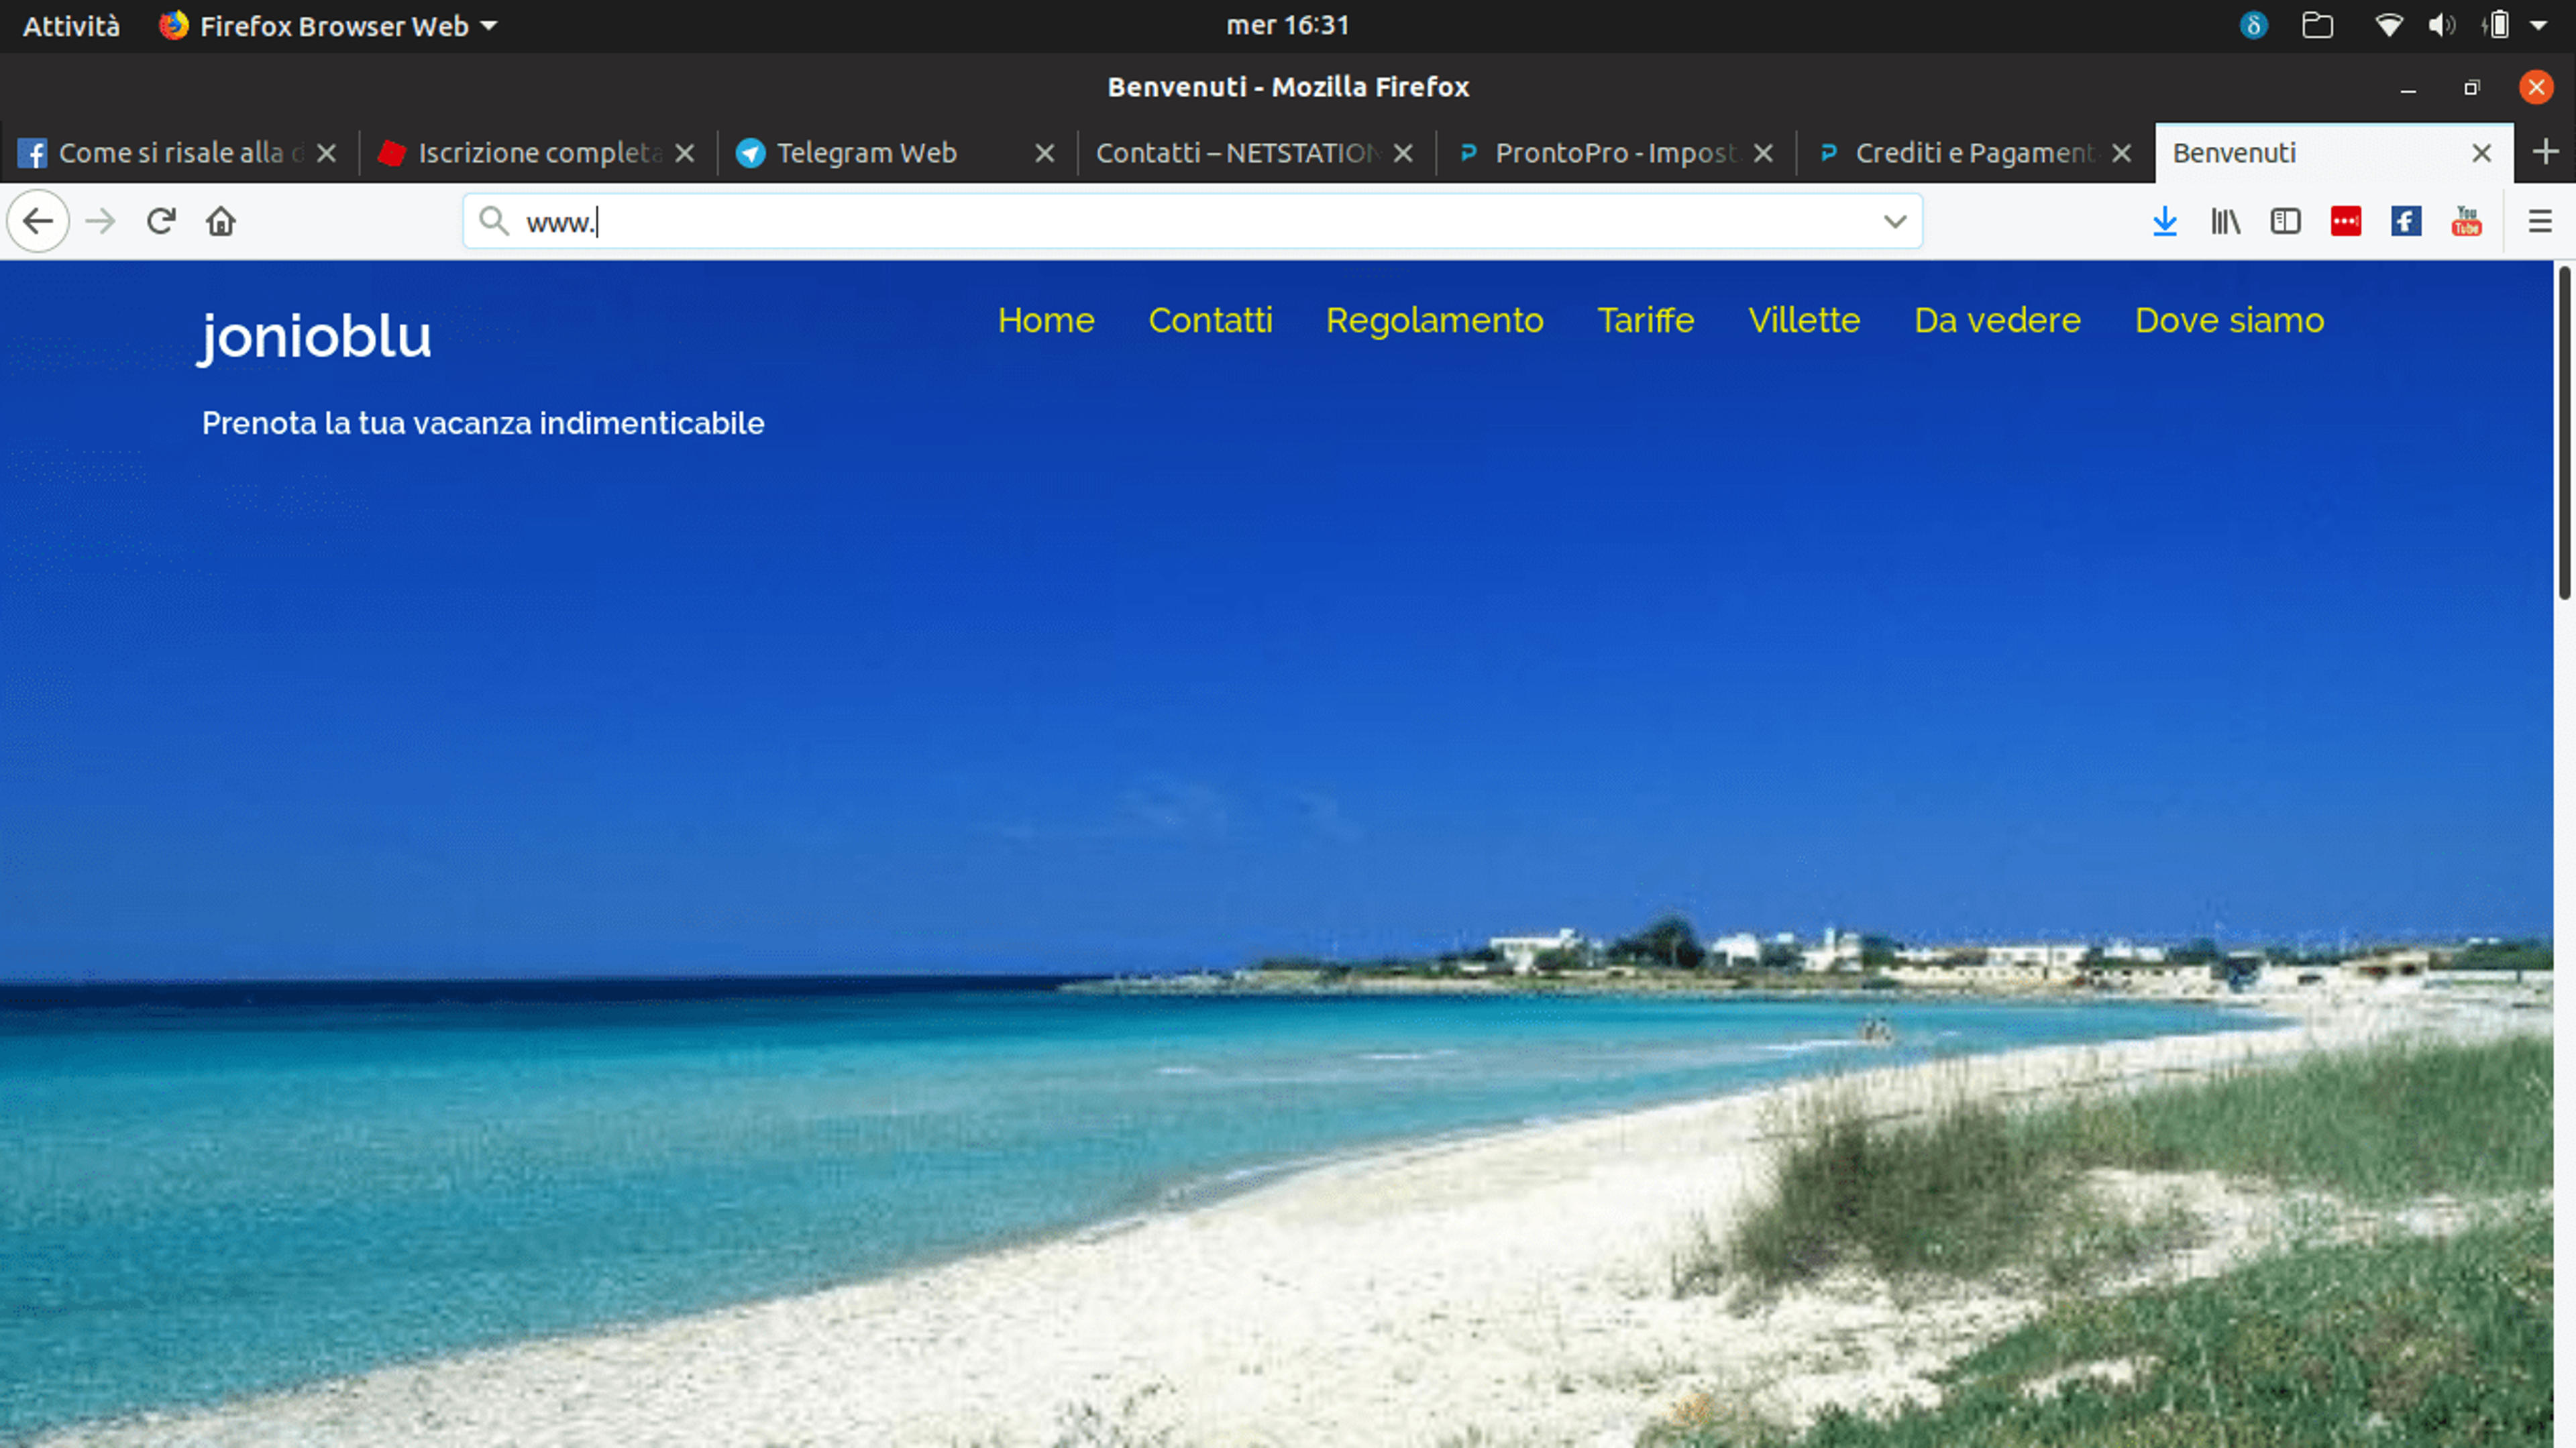Screen dimensions: 2576x1448
Task: Open the Facebook toolbar shortcut
Action: (2406, 221)
